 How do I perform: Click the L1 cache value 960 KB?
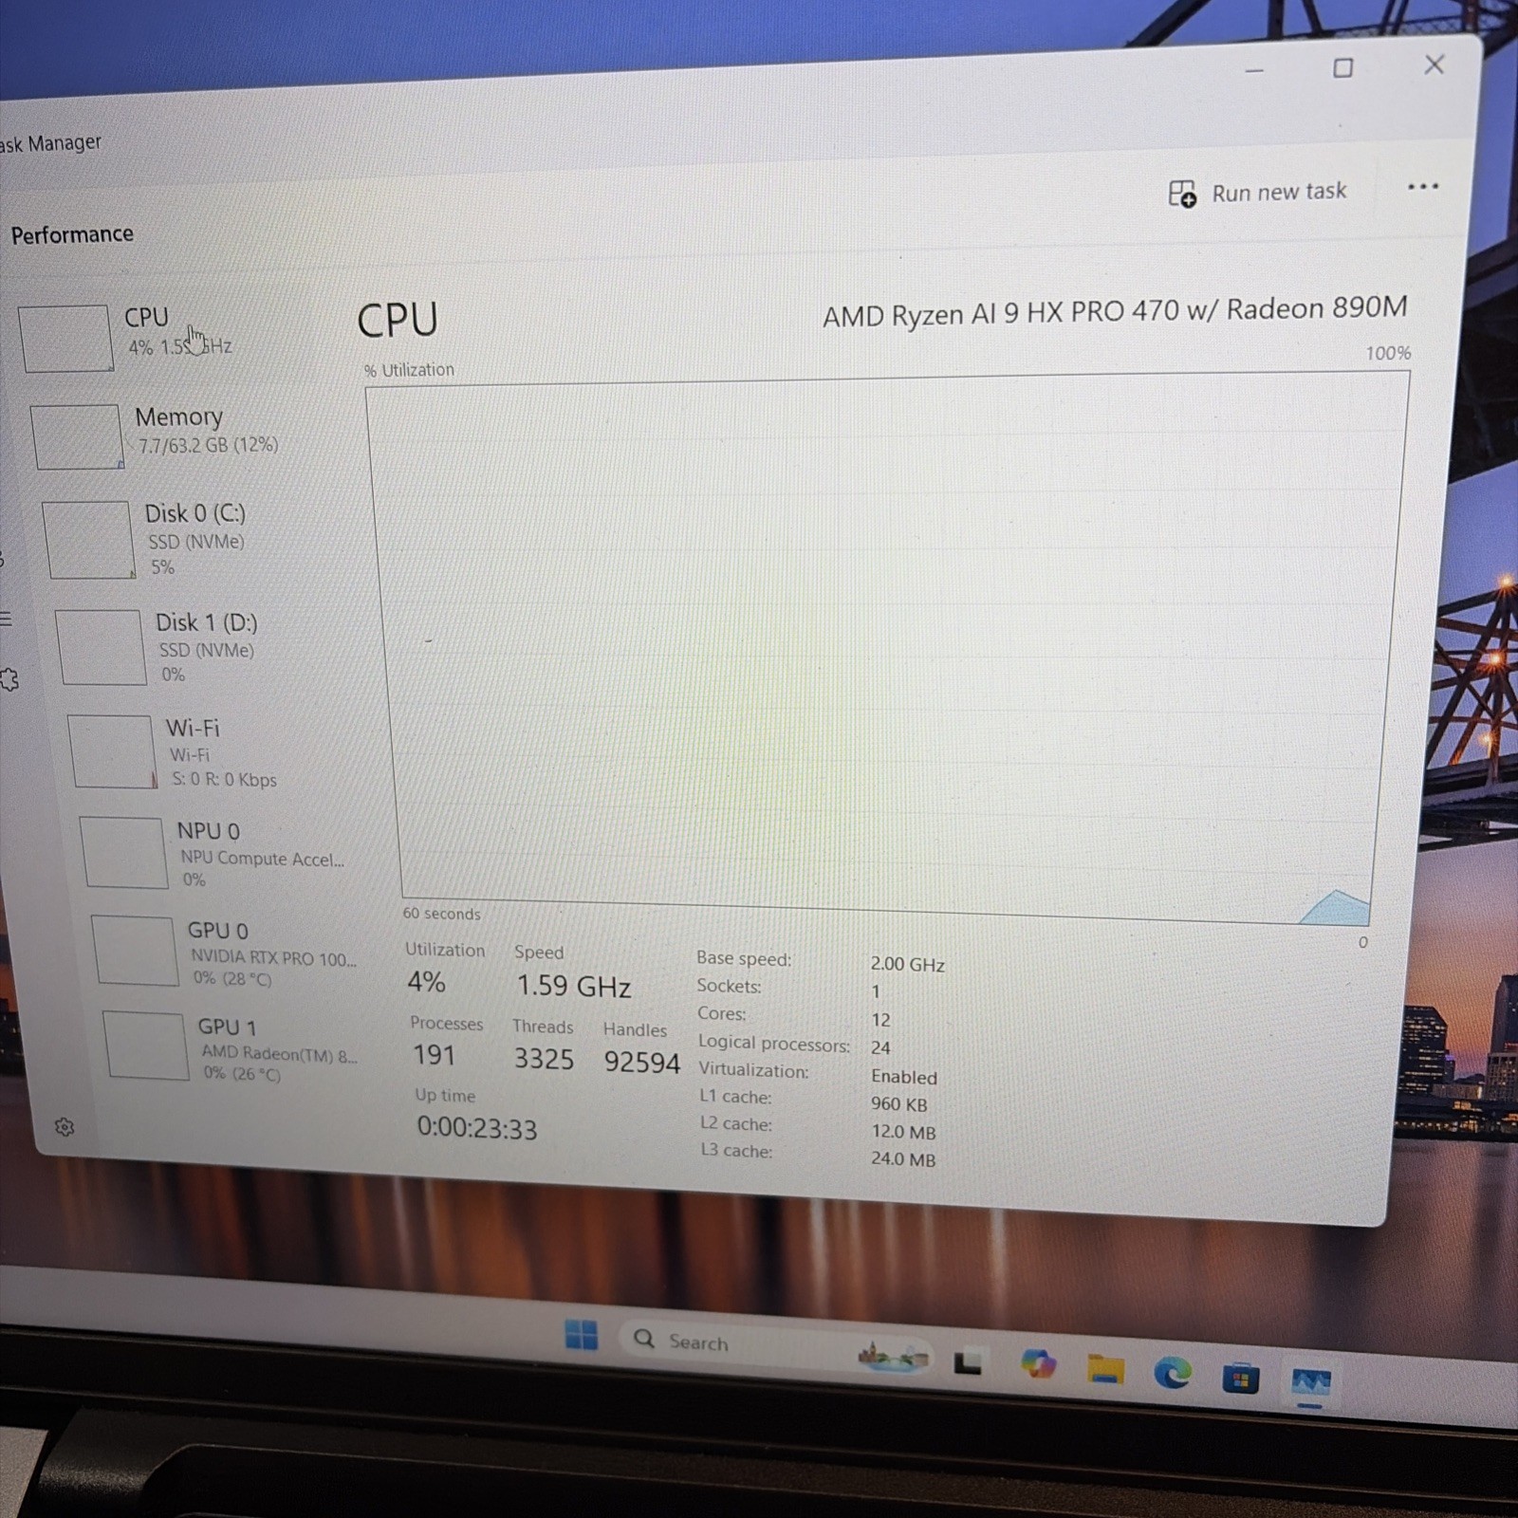coord(899,1104)
